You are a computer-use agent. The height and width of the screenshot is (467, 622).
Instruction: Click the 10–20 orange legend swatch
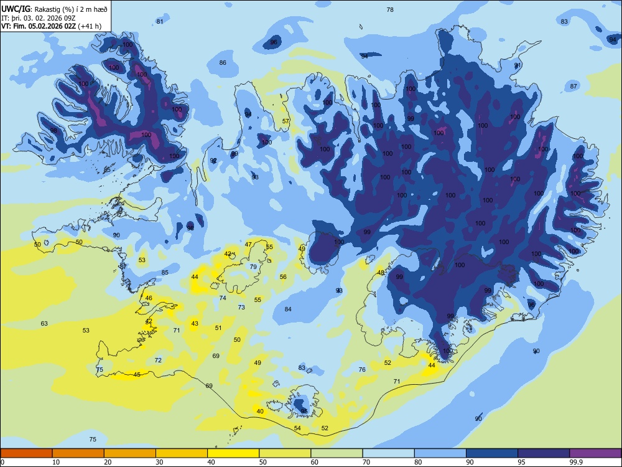click(x=78, y=453)
